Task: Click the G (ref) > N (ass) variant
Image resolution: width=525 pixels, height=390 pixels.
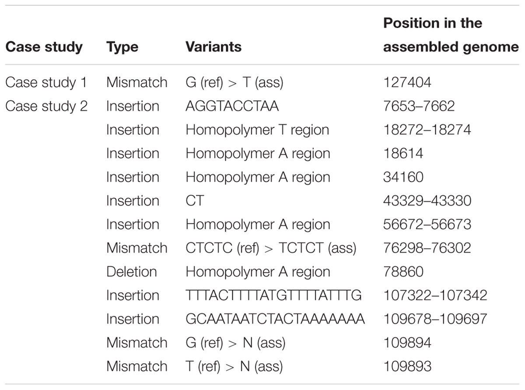Action: coord(235,343)
